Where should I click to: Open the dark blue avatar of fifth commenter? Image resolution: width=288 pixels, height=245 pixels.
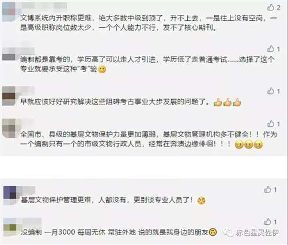pyautogui.click(x=10, y=195)
